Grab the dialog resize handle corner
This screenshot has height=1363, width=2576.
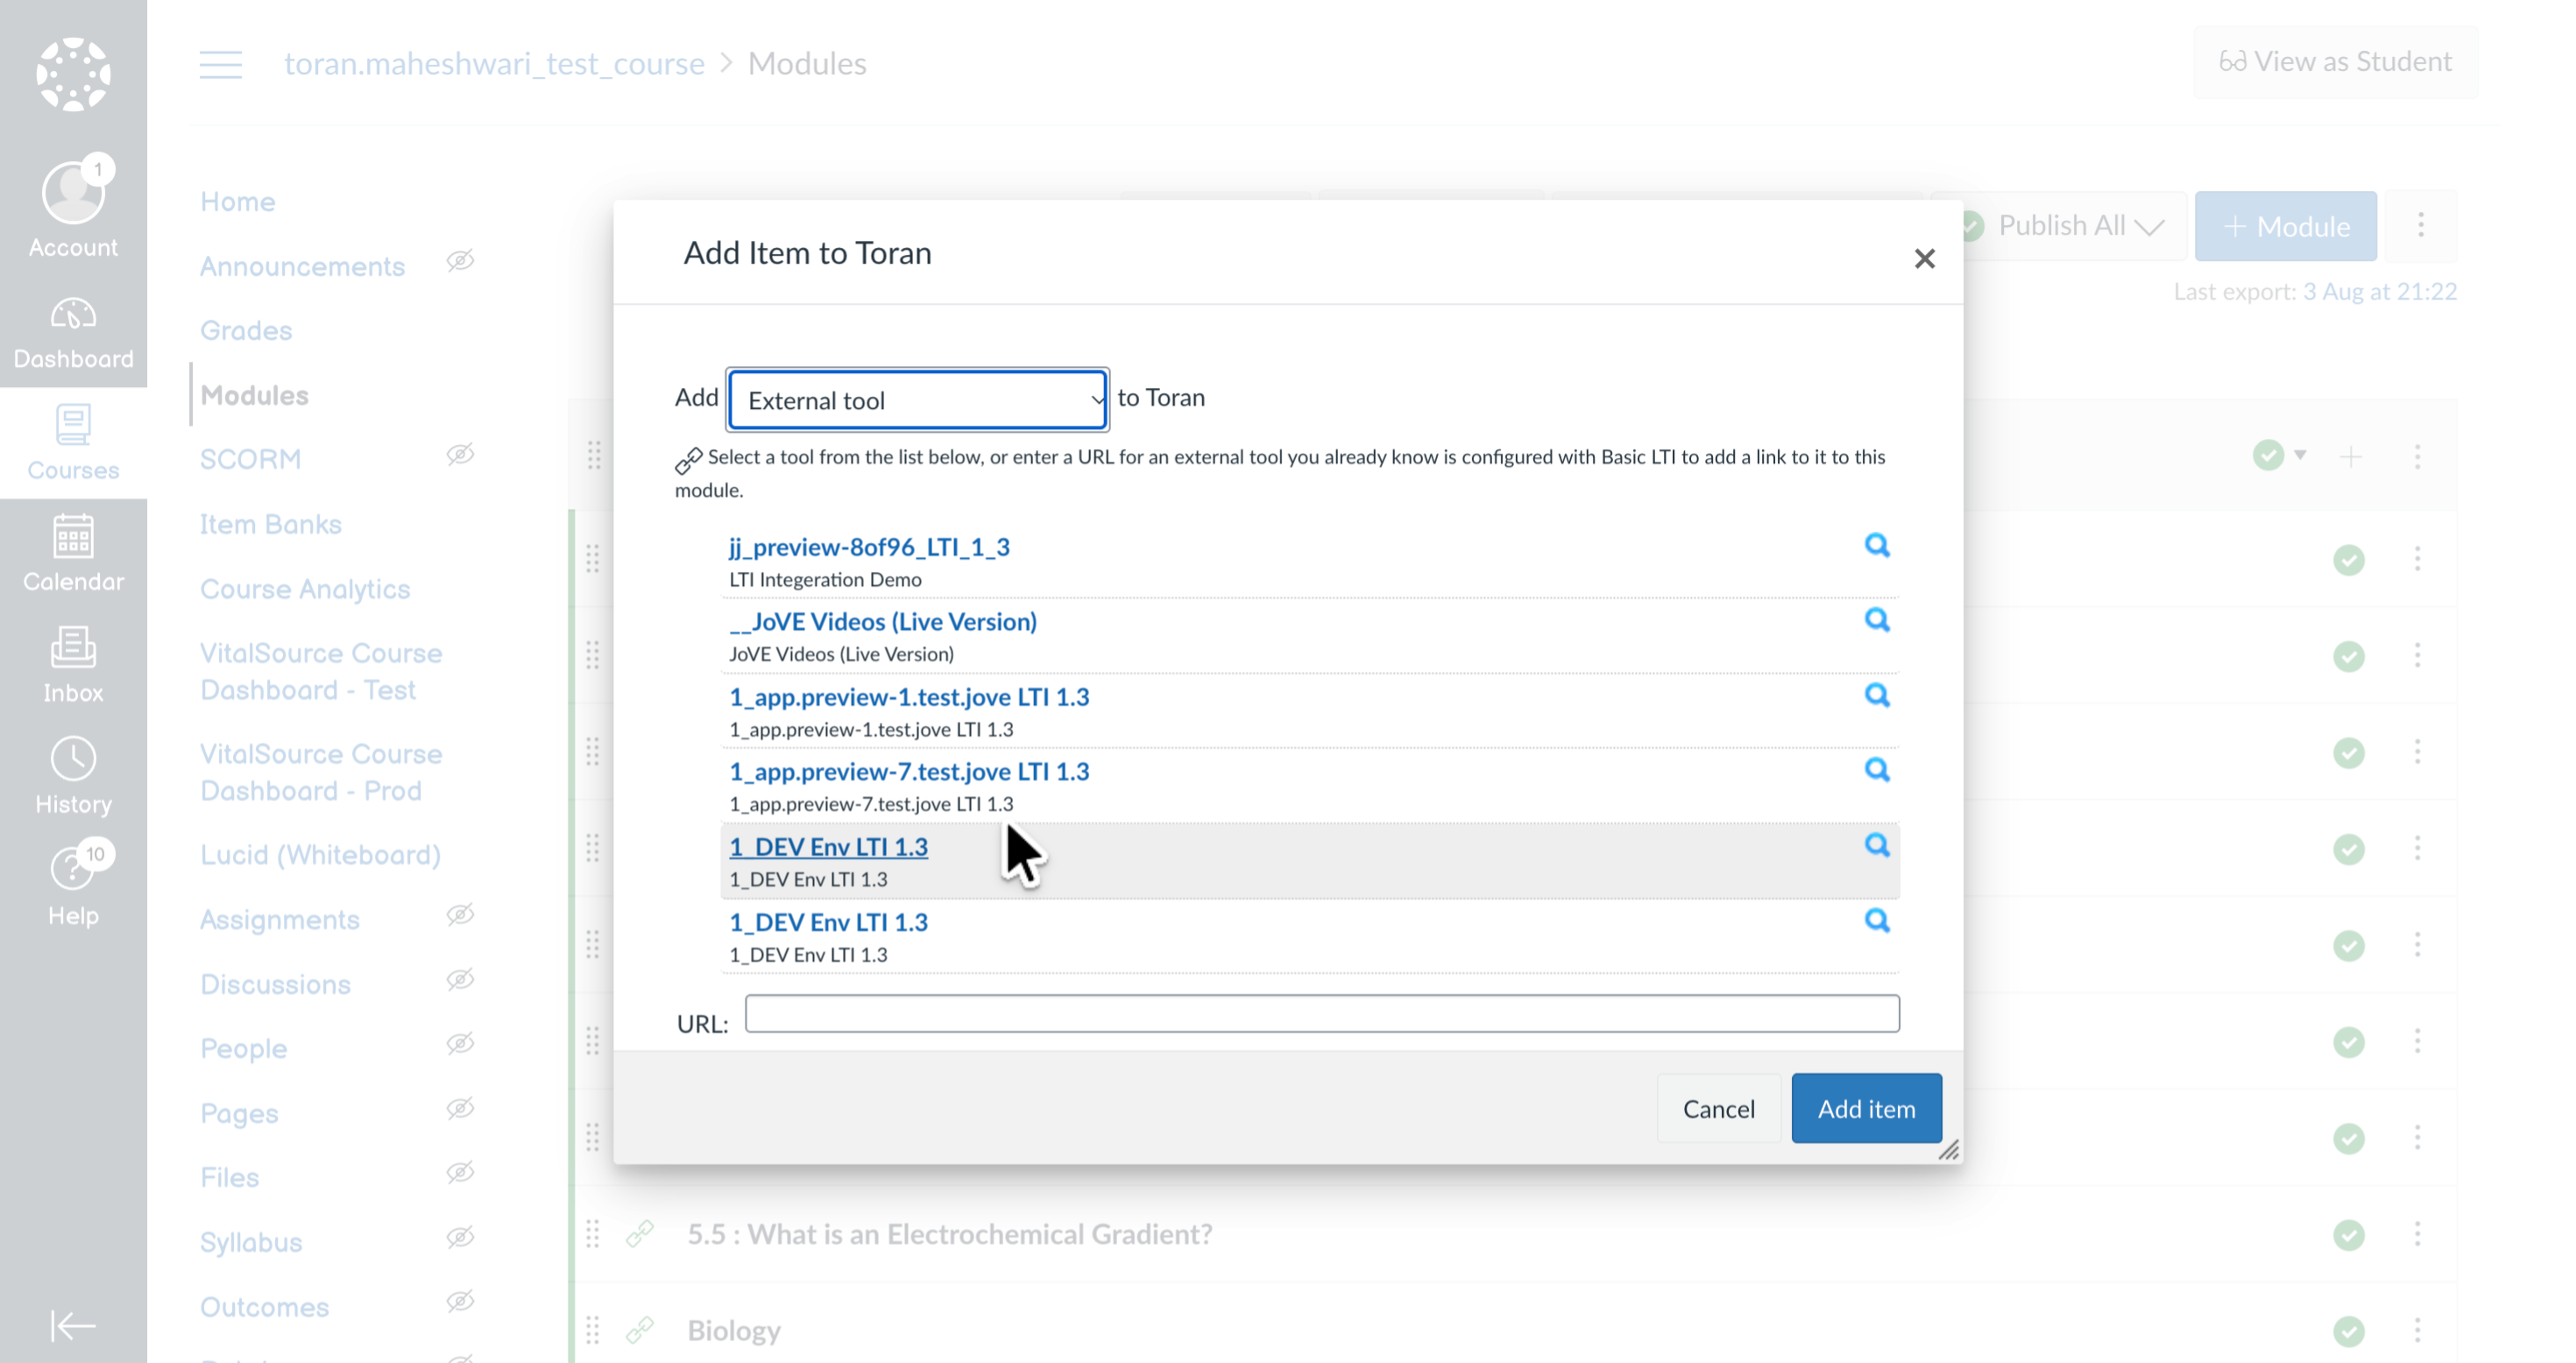click(1949, 1150)
